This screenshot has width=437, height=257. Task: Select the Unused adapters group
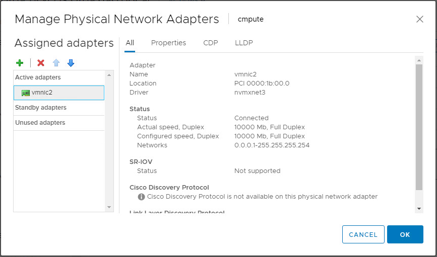click(x=40, y=123)
